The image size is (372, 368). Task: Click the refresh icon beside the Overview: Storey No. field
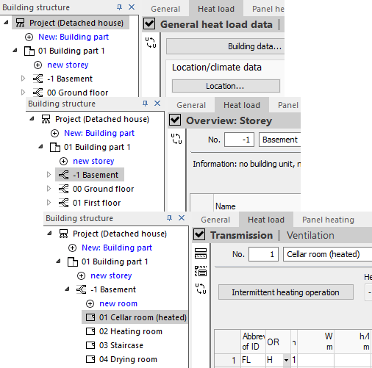coord(176,139)
